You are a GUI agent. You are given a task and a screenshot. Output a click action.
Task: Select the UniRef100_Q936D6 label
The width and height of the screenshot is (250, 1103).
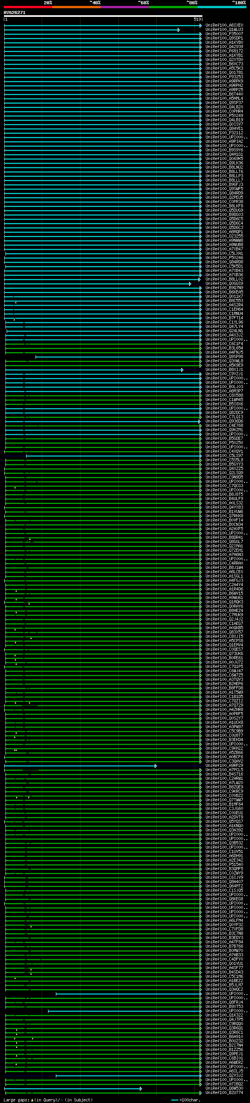pyautogui.click(x=224, y=421)
